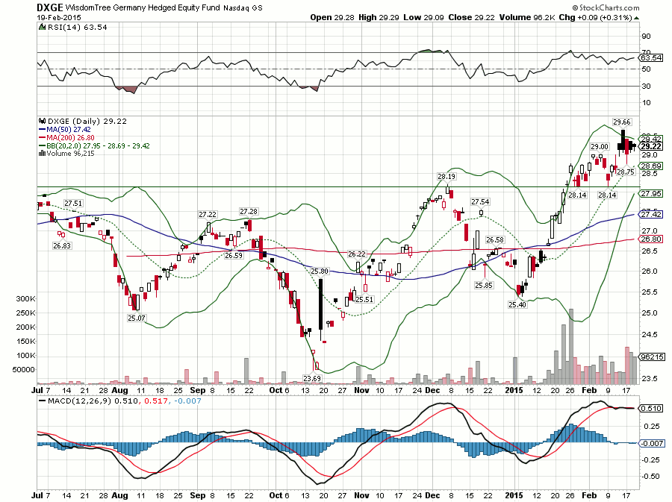Click the 26.59 price annotation
This screenshot has height=502, width=672.
(x=234, y=256)
